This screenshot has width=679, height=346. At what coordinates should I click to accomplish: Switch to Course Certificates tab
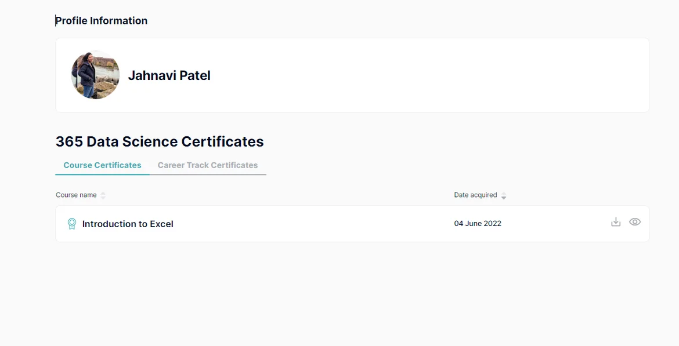(102, 165)
